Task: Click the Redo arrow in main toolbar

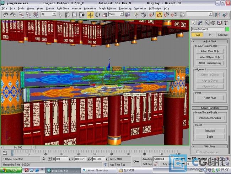Action: [x=13, y=15]
